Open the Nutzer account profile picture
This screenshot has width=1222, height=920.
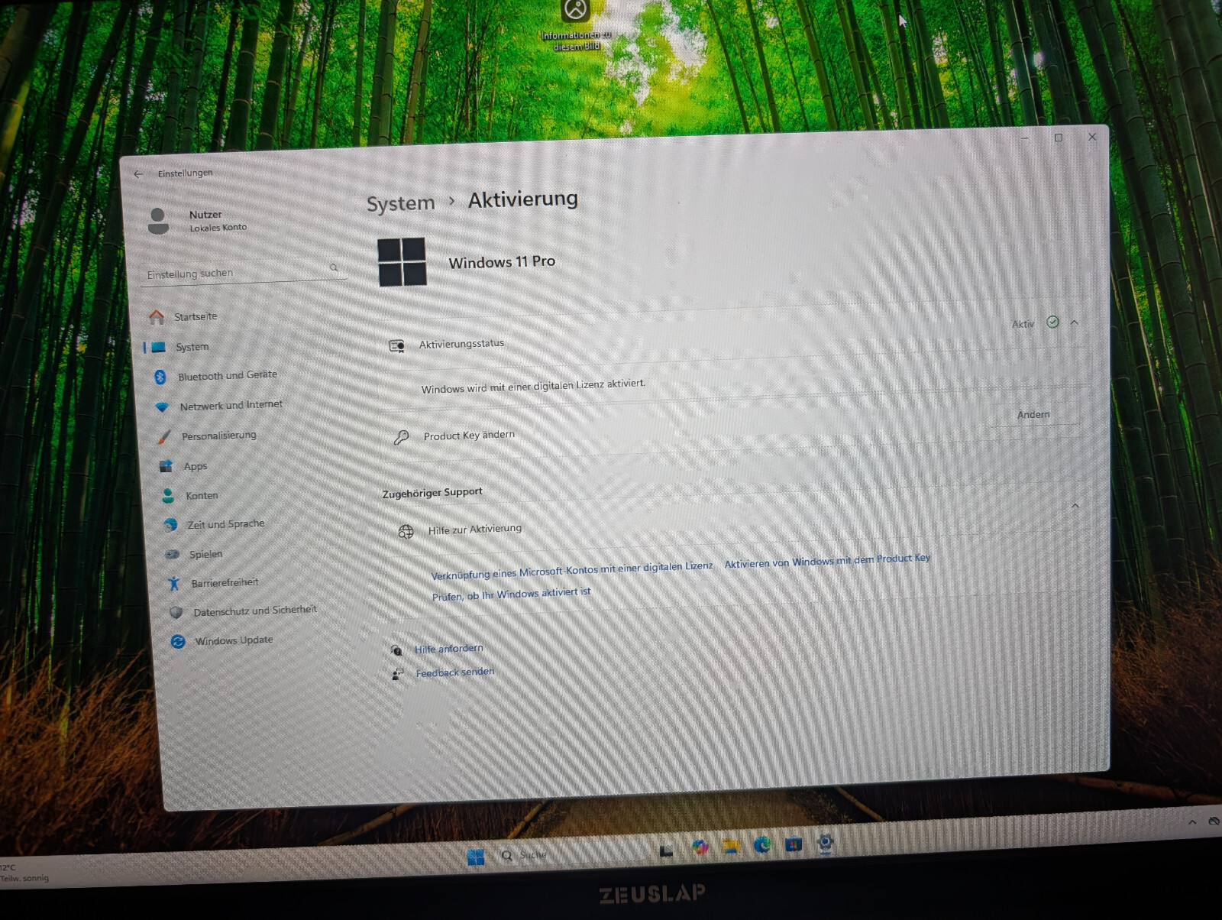(158, 221)
